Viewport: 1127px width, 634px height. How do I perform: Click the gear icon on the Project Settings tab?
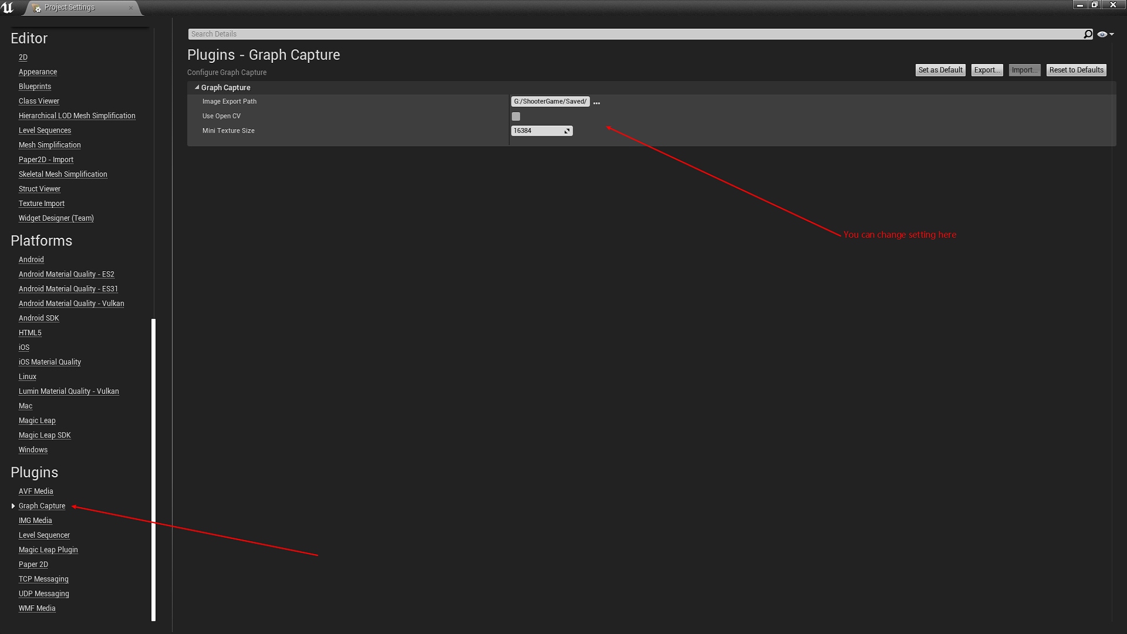coord(37,8)
